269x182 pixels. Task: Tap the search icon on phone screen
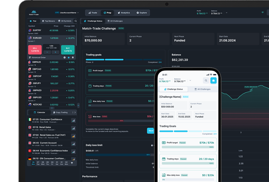tap(206, 81)
